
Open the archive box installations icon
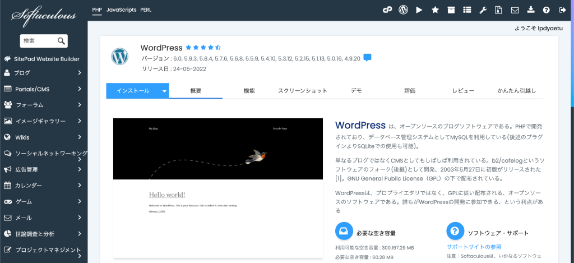(x=451, y=10)
